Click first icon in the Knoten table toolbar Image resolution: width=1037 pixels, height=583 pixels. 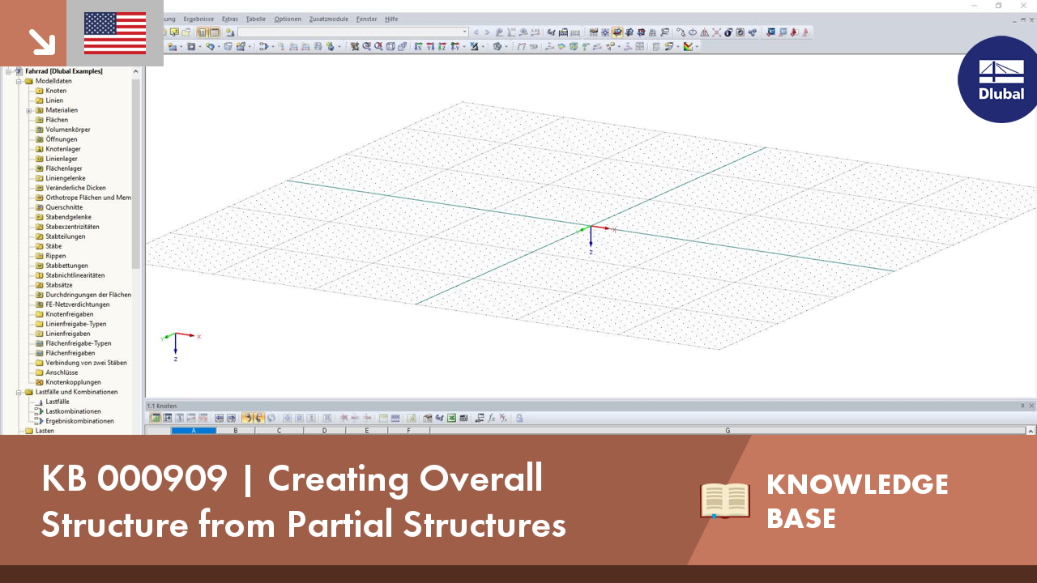pos(156,418)
